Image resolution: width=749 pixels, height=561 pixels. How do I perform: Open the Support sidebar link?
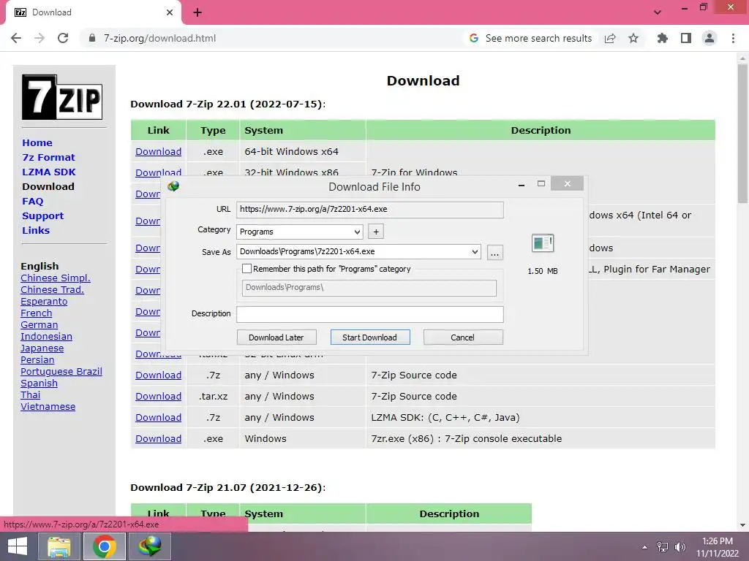point(42,215)
